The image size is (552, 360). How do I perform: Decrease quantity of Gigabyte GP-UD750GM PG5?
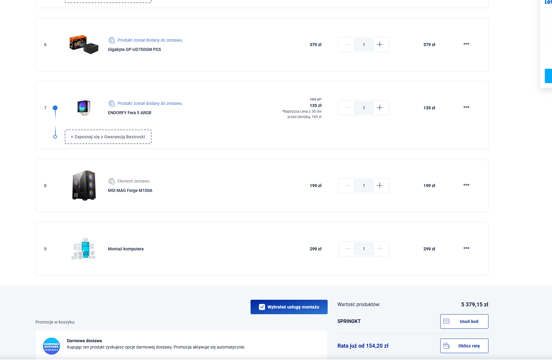click(x=348, y=45)
